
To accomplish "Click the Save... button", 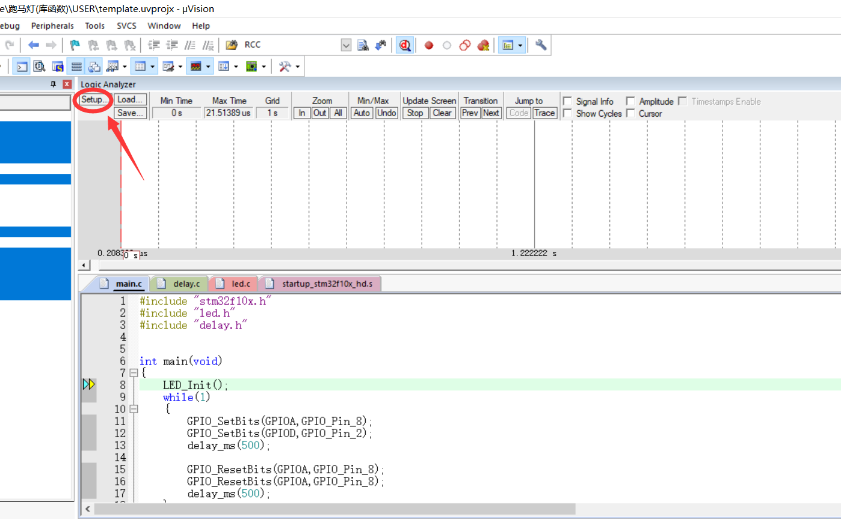I will (x=131, y=113).
